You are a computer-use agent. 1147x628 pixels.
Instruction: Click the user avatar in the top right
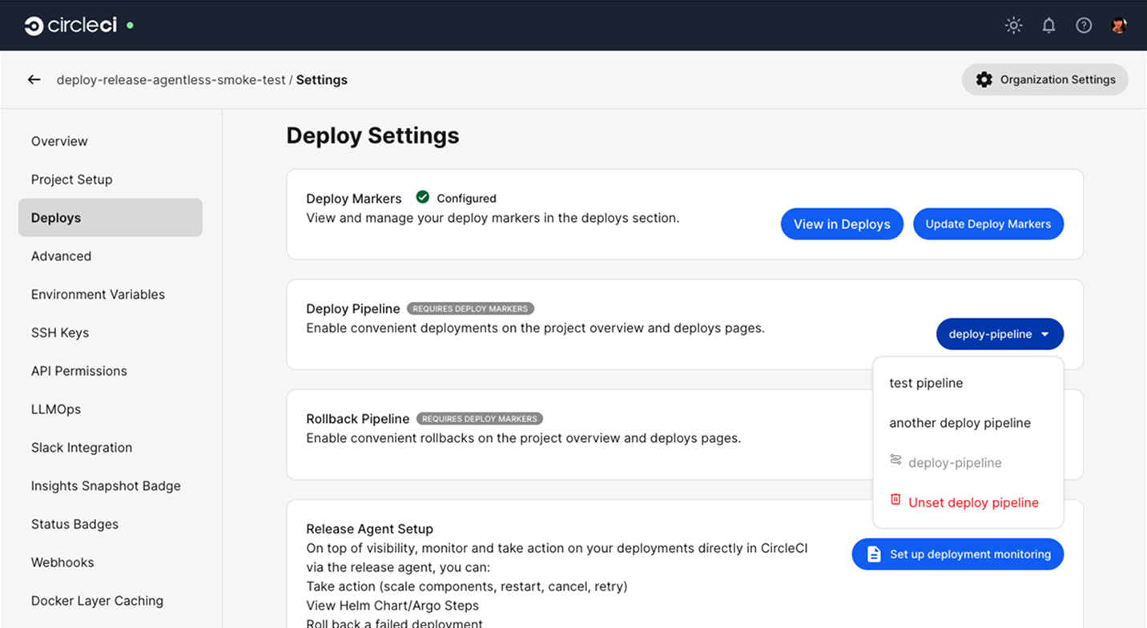pos(1118,25)
